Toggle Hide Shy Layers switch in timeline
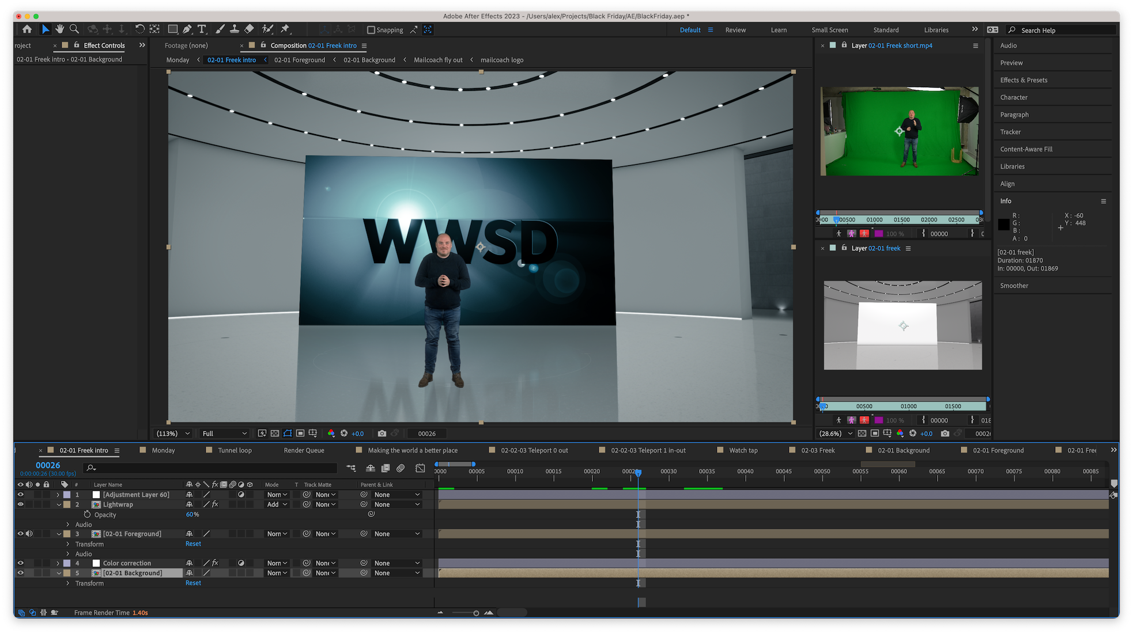The width and height of the screenshot is (1133, 634). click(371, 468)
